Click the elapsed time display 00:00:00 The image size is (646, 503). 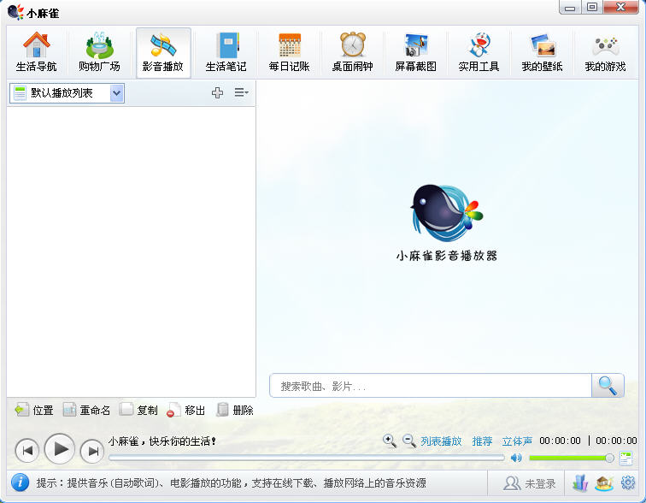coord(560,441)
